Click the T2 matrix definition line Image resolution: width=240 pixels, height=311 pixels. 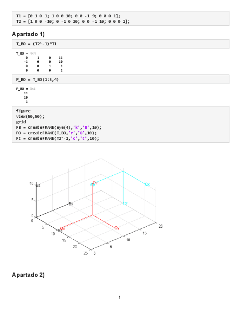[73, 21]
